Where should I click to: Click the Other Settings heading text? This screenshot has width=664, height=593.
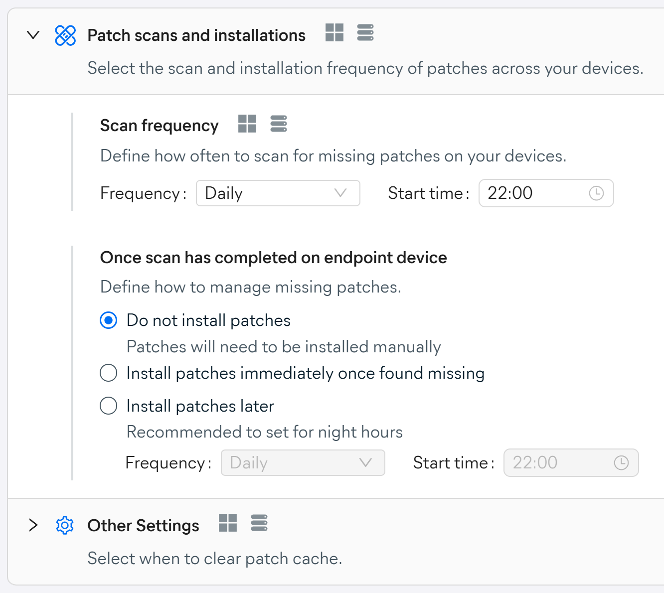click(x=143, y=526)
